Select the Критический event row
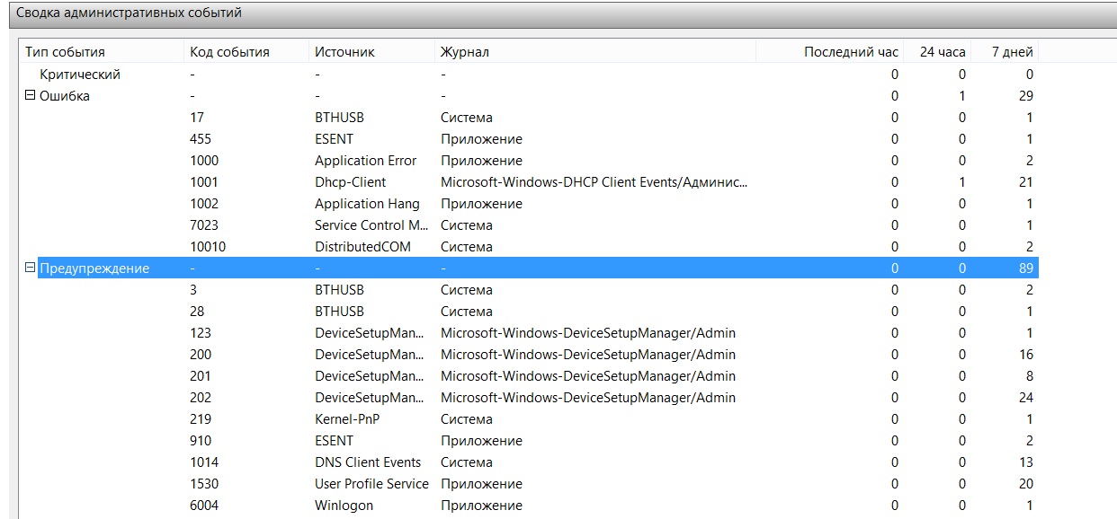Viewport: 1117px width, 519px height. pyautogui.click(x=80, y=75)
